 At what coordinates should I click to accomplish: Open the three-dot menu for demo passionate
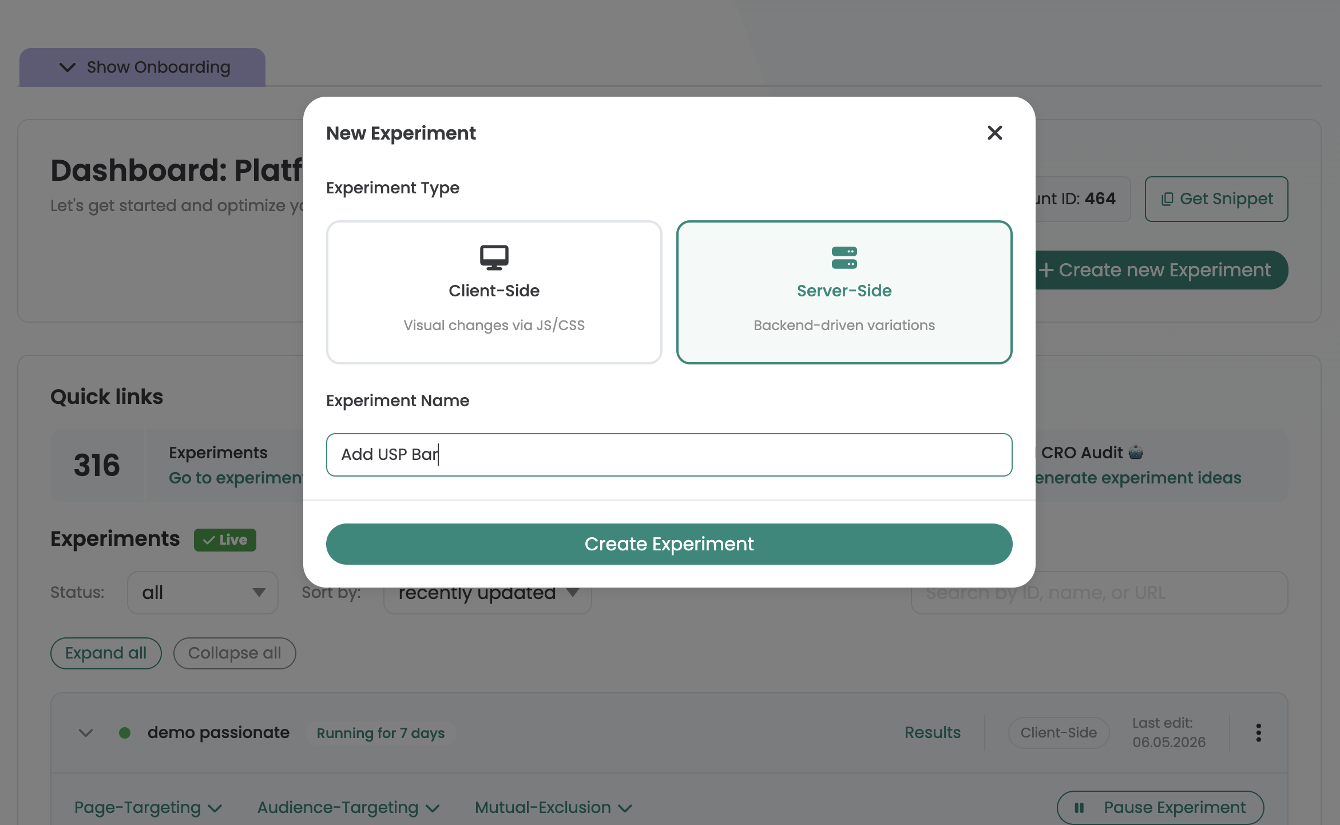click(x=1259, y=733)
